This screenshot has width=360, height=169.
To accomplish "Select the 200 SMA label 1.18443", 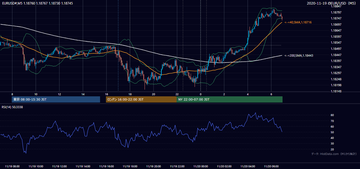I will pyautogui.click(x=299, y=55).
